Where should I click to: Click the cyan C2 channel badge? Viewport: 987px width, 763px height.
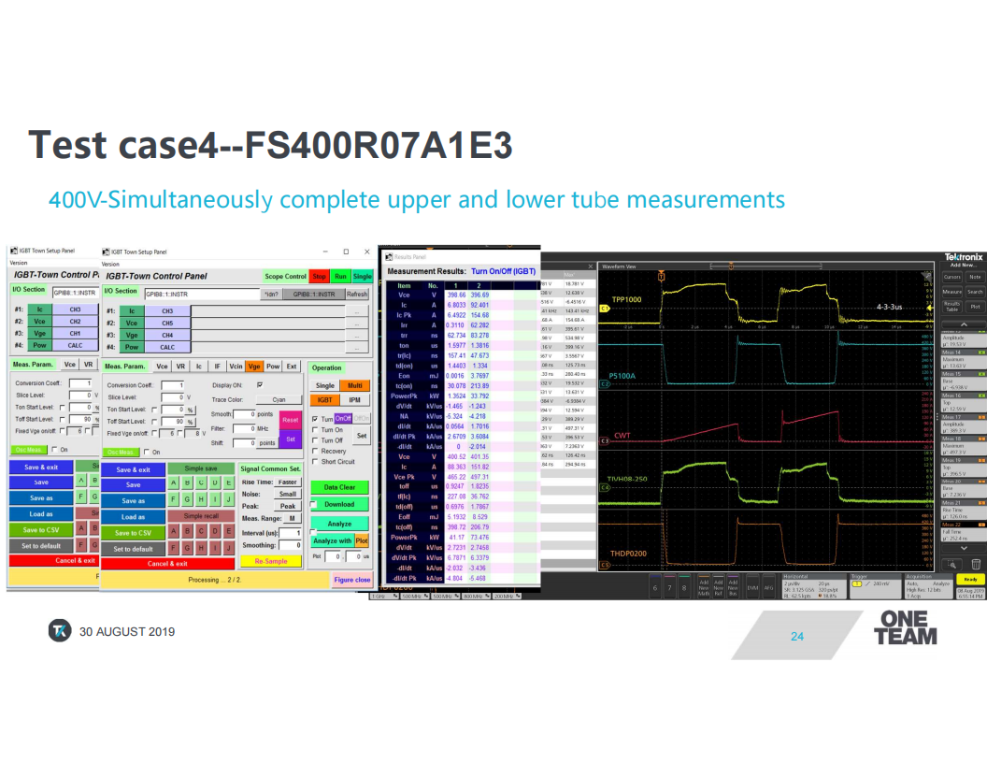[605, 384]
